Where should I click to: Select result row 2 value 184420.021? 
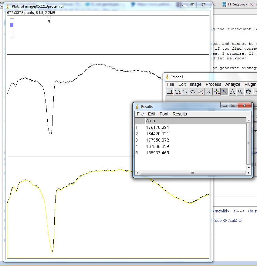coord(157,134)
